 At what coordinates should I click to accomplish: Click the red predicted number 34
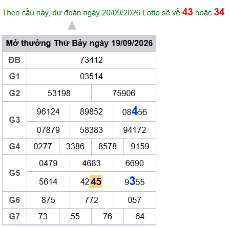coord(219,12)
